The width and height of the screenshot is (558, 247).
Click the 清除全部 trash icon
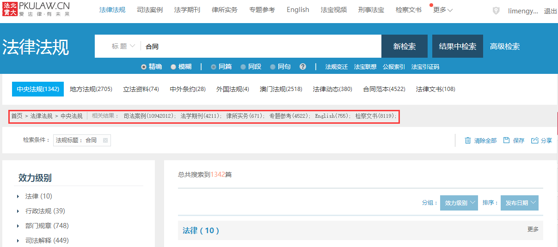[x=468, y=140]
